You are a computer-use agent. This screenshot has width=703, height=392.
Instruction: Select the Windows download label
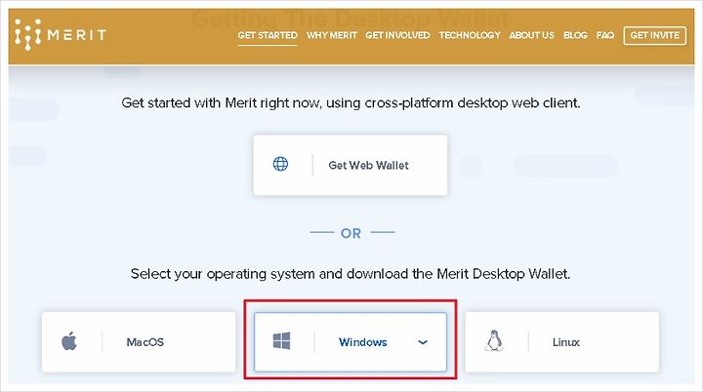362,342
